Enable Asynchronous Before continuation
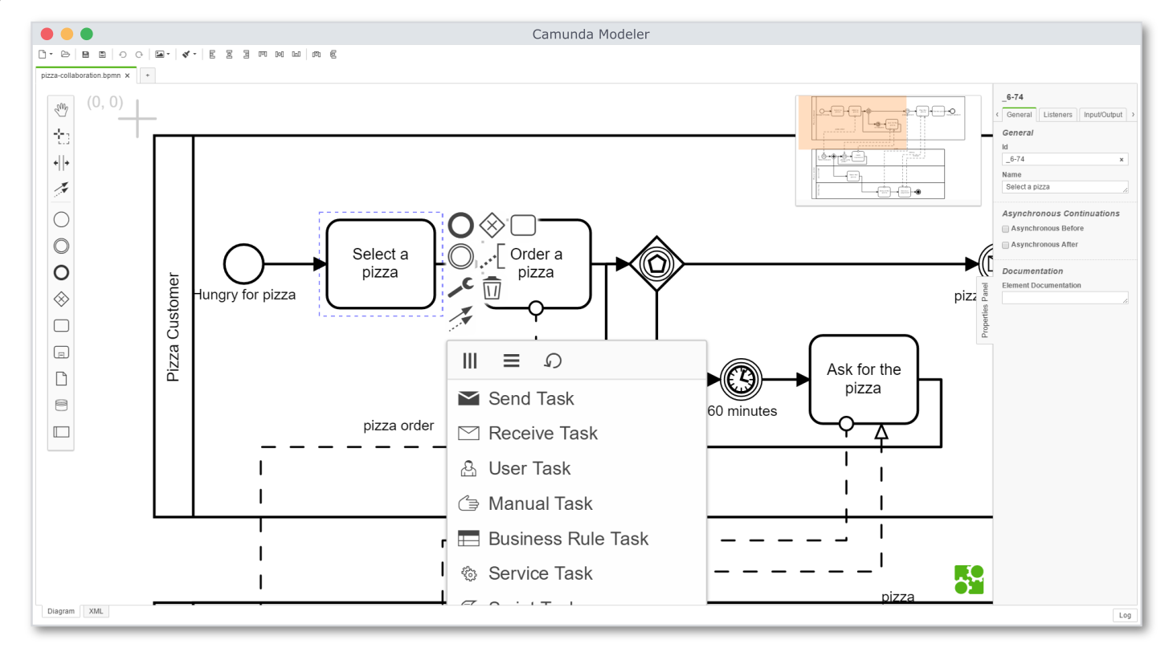The image size is (1173, 648). [x=1005, y=229]
